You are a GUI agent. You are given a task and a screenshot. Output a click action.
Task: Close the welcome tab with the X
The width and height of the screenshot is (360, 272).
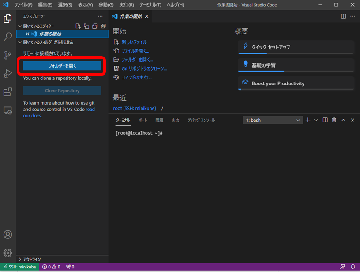[147, 16]
